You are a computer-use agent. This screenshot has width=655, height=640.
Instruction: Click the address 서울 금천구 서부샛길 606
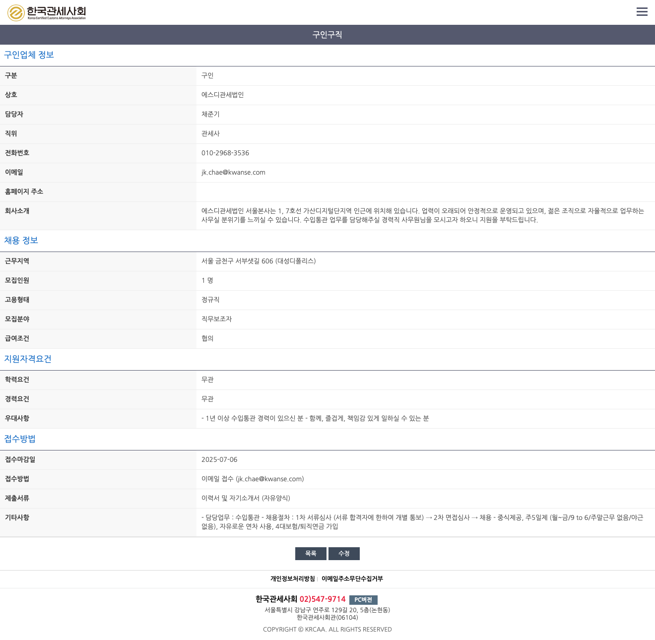pyautogui.click(x=259, y=261)
